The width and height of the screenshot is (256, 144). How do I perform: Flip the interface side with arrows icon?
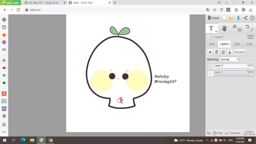pyautogui.click(x=209, y=133)
